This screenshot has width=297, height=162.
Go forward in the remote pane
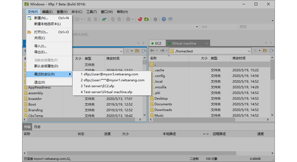coord(162,50)
